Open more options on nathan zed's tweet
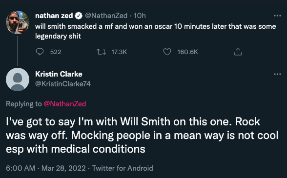The width and height of the screenshot is (287, 178). tap(277, 16)
